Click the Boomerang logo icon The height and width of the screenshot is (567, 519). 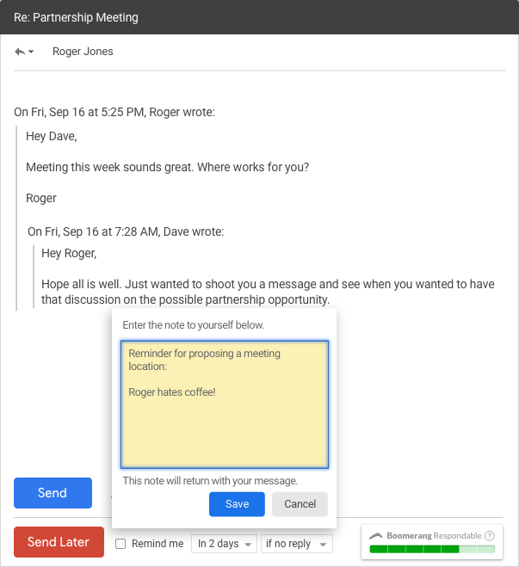(376, 535)
